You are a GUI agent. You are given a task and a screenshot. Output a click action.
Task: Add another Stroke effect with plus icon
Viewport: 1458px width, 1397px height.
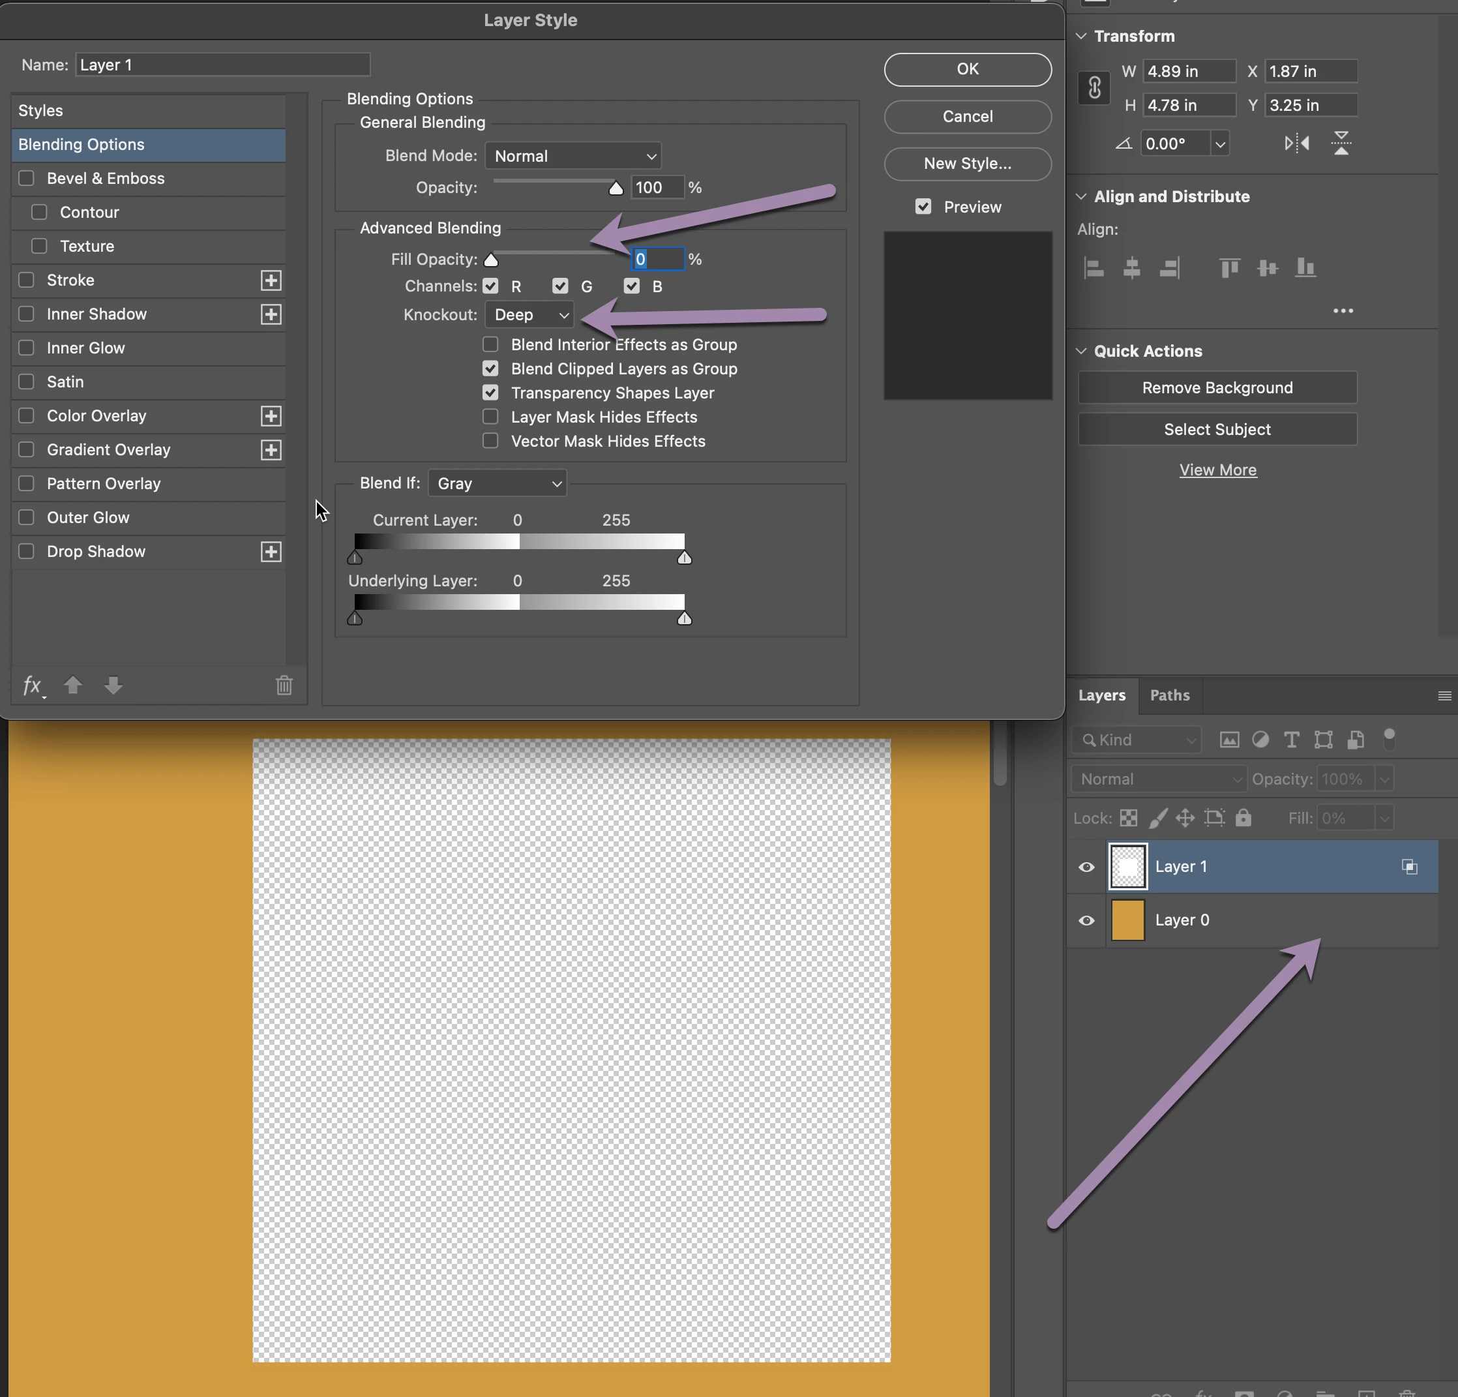click(x=271, y=280)
